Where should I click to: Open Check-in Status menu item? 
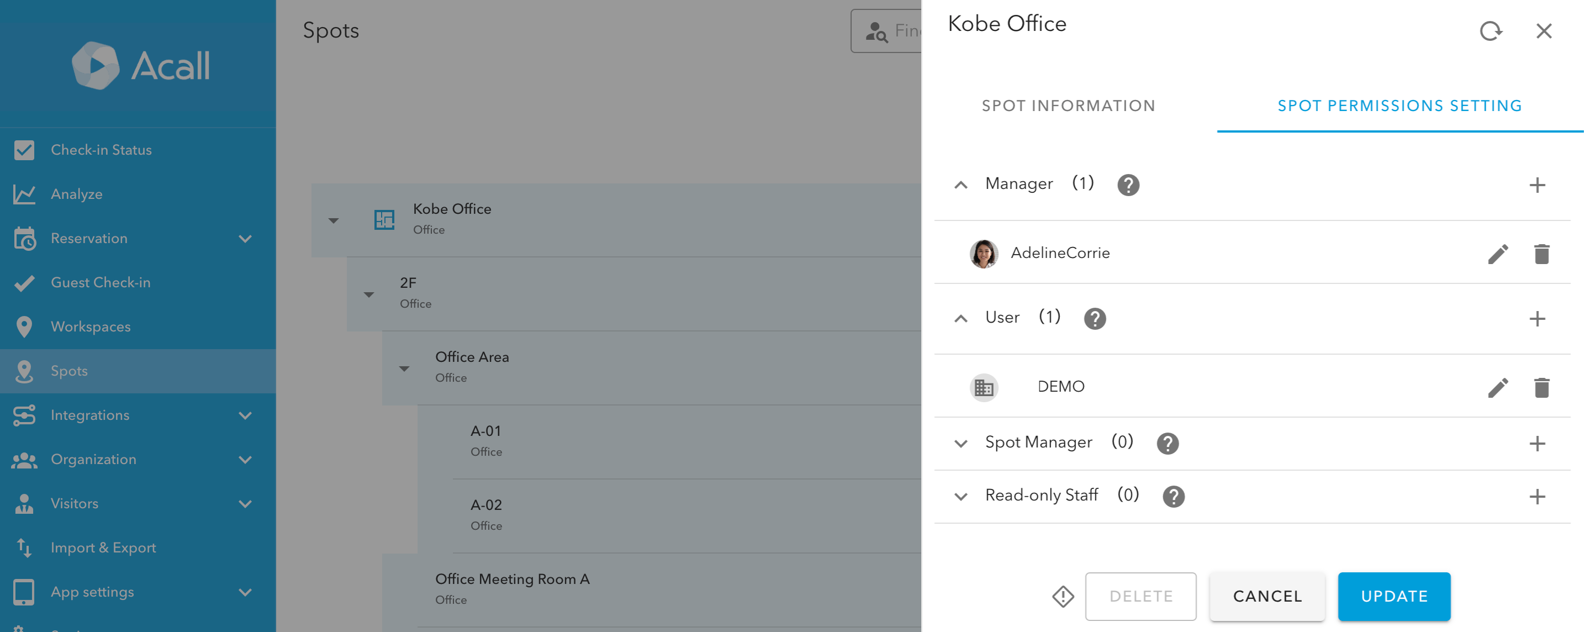click(138, 150)
